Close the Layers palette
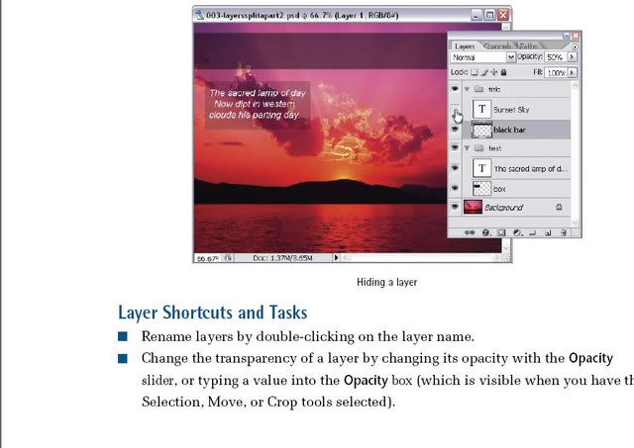The width and height of the screenshot is (634, 448). click(x=576, y=36)
